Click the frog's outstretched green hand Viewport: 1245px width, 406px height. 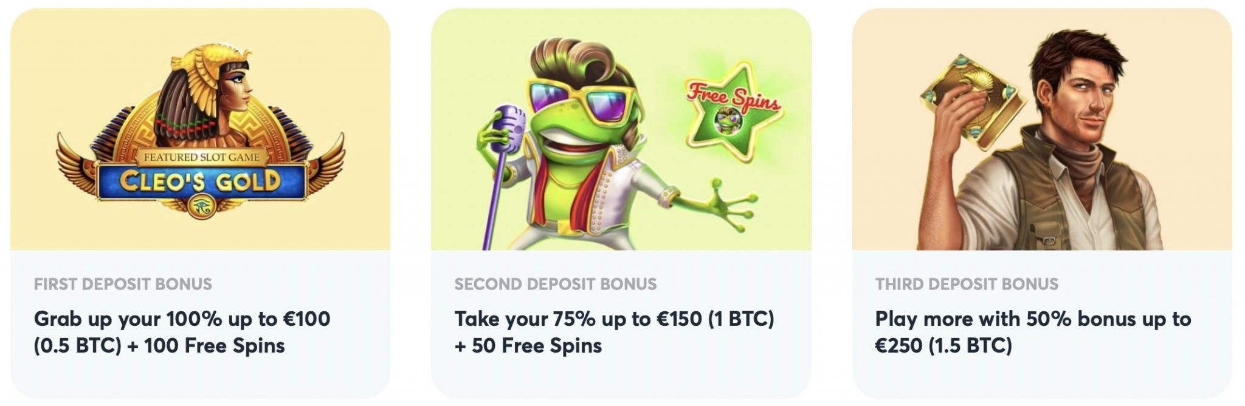coord(729,203)
